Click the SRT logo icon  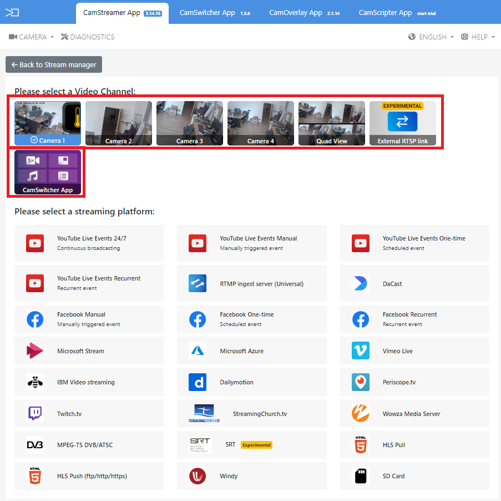pos(200,445)
